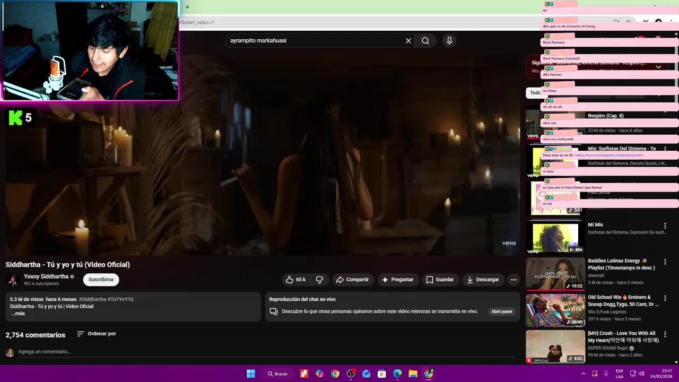The height and width of the screenshot is (382, 679).
Task: Open Microsoft Store from taskbar
Action: [381, 374]
